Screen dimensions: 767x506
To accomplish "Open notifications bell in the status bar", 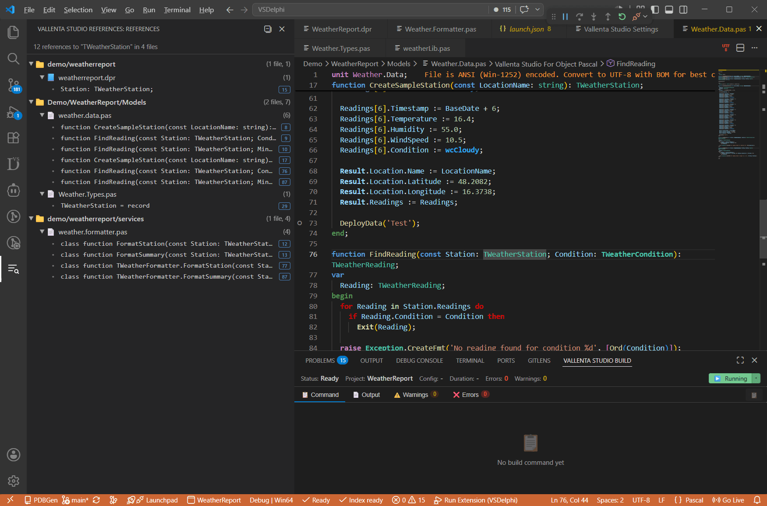I will click(757, 500).
